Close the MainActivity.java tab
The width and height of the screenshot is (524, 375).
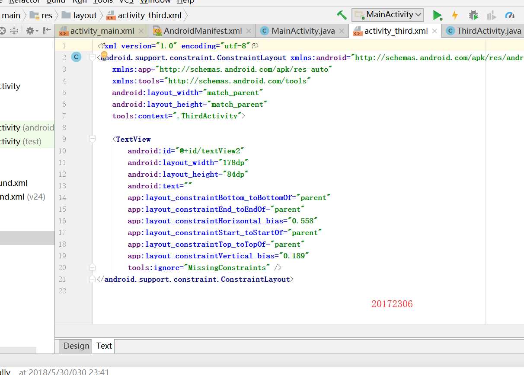[x=342, y=31]
